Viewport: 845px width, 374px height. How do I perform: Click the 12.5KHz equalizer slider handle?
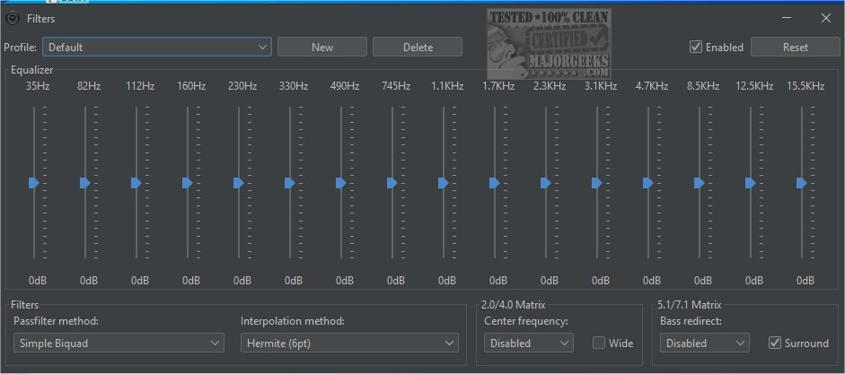751,183
